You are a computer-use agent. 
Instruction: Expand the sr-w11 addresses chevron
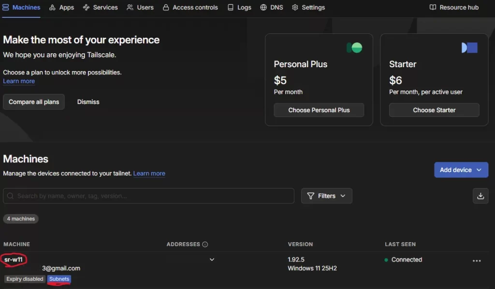pos(212,260)
